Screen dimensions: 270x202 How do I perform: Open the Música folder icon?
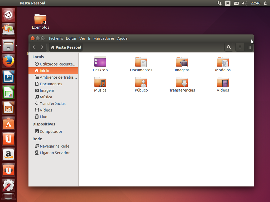pyautogui.click(x=100, y=82)
